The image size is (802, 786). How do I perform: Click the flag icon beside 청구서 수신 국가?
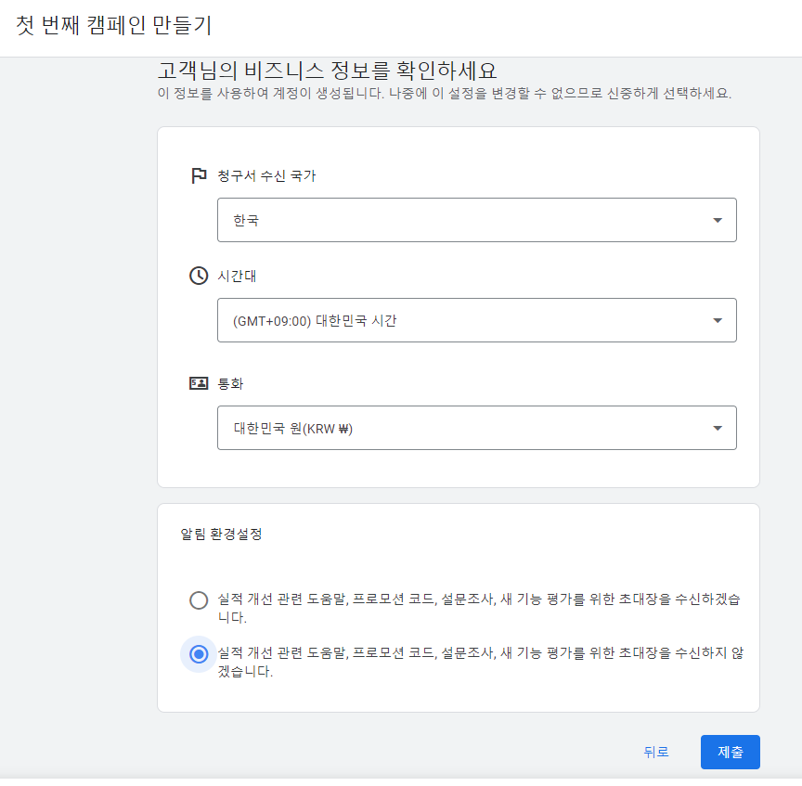pyautogui.click(x=198, y=176)
